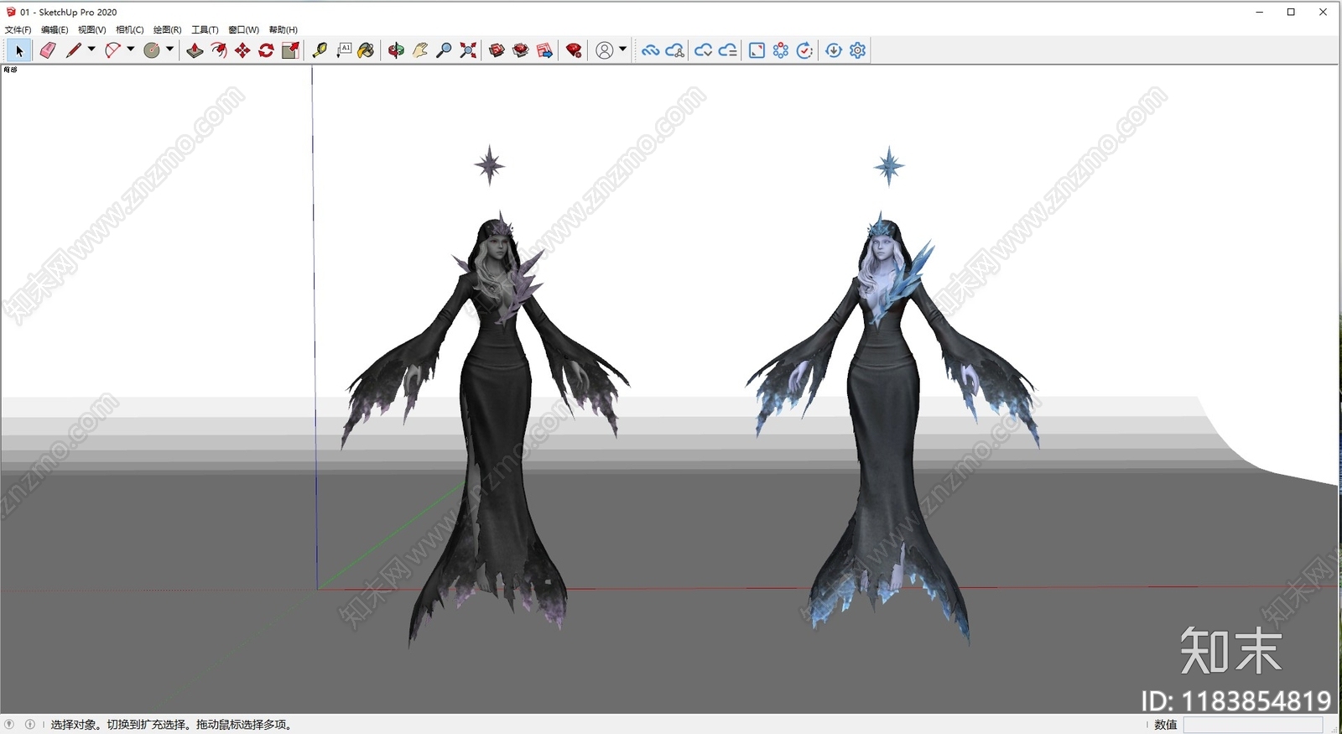Click the status bar question mark icon

pyautogui.click(x=9, y=724)
